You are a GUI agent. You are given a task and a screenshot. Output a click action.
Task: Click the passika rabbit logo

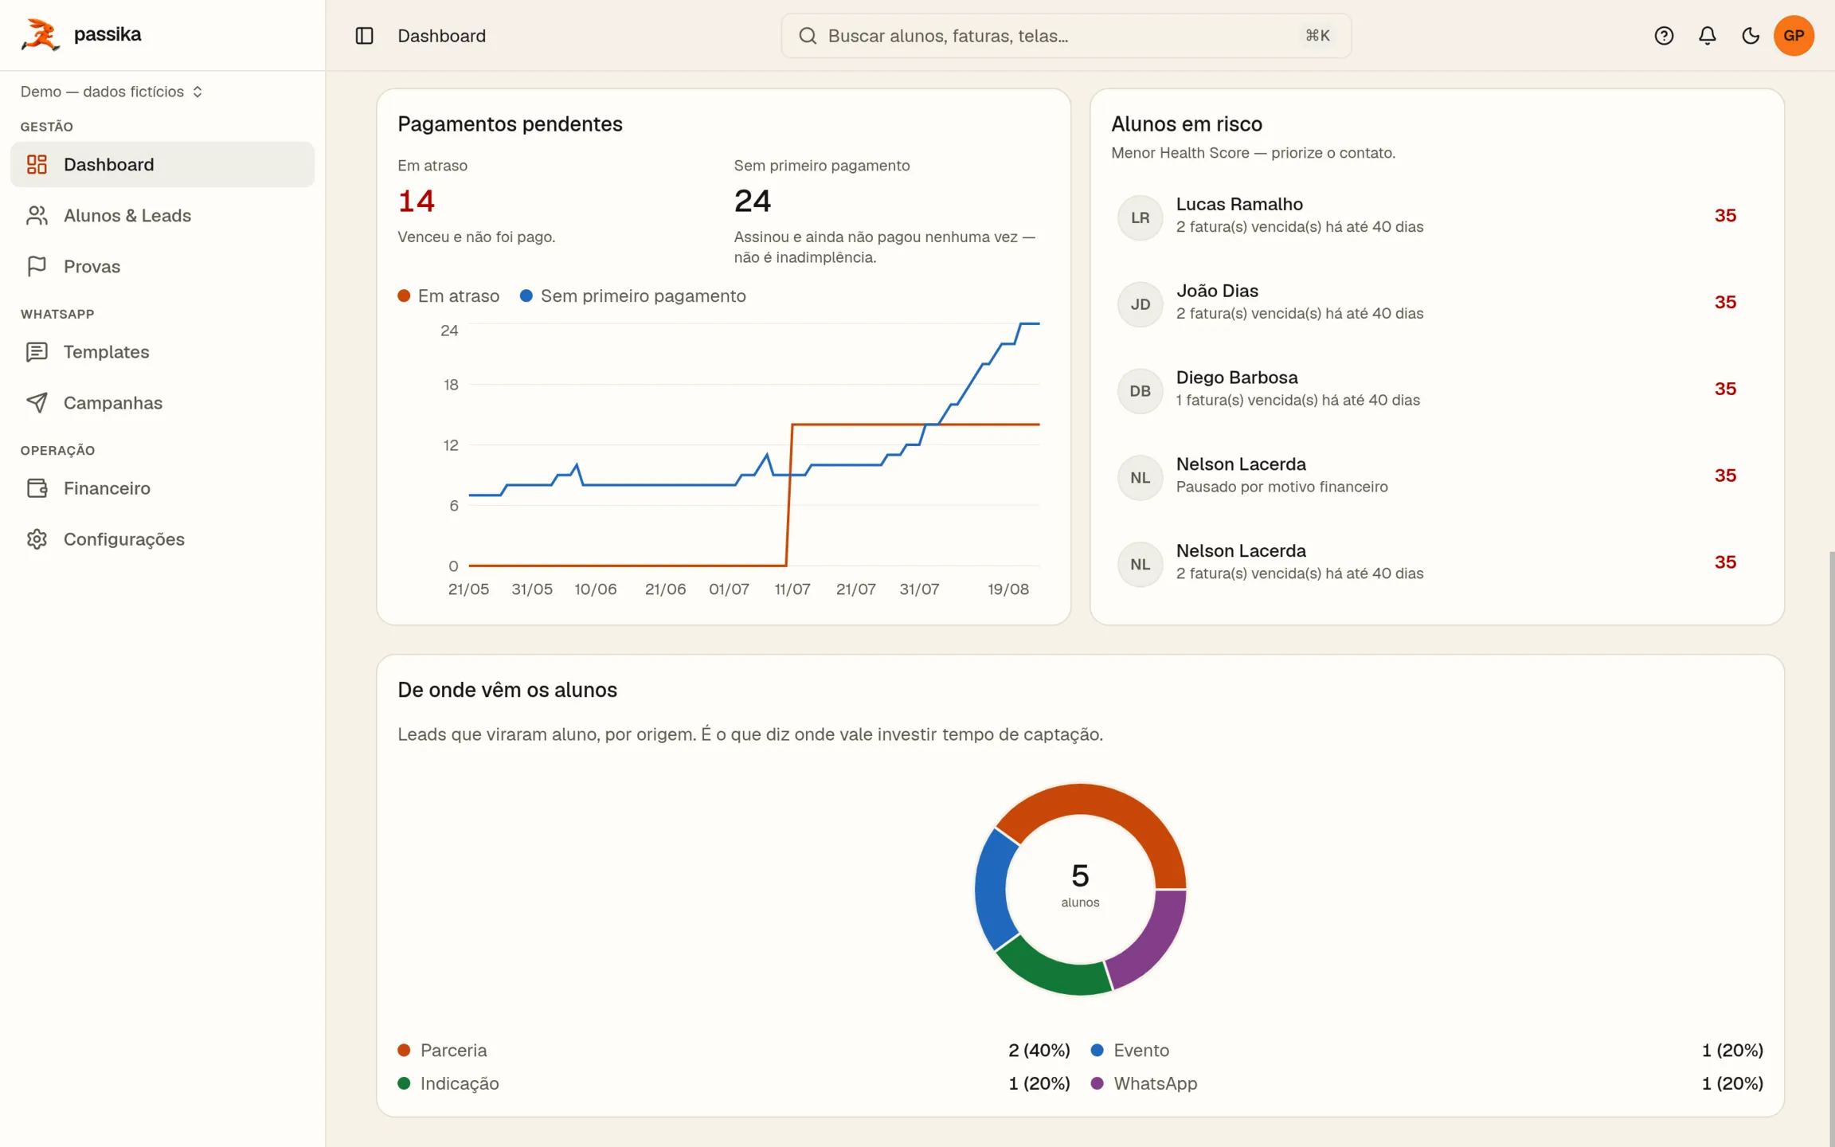click(40, 35)
